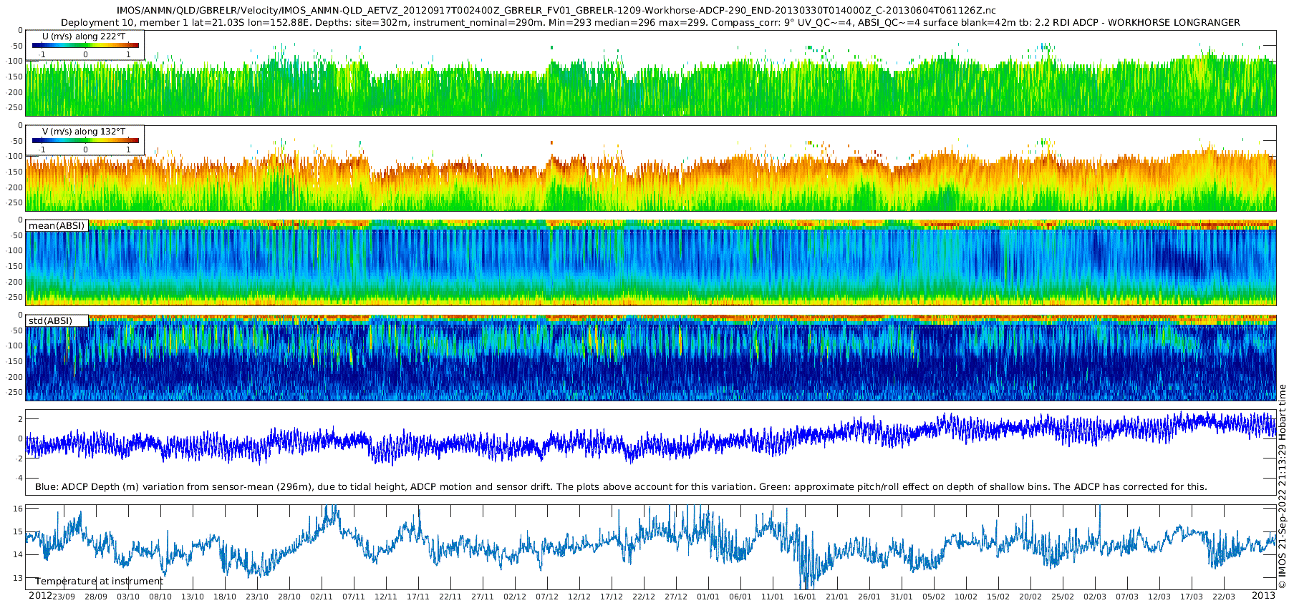The width and height of the screenshot is (1289, 608).
Task: Click the '02/03' date tick label
Action: click(1095, 597)
